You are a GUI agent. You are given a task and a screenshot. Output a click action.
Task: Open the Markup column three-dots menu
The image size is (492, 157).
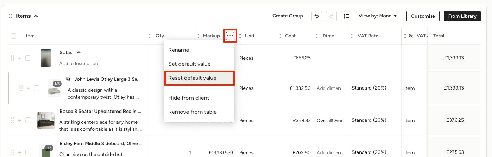click(x=230, y=36)
